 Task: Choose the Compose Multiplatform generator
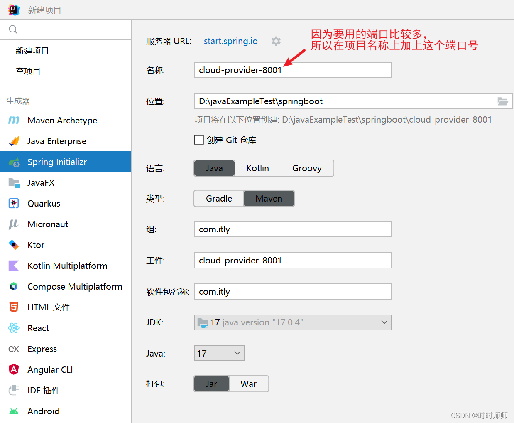(66, 286)
